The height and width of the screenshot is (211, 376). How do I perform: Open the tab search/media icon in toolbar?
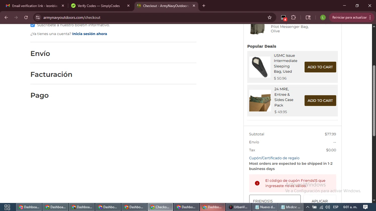(x=308, y=18)
